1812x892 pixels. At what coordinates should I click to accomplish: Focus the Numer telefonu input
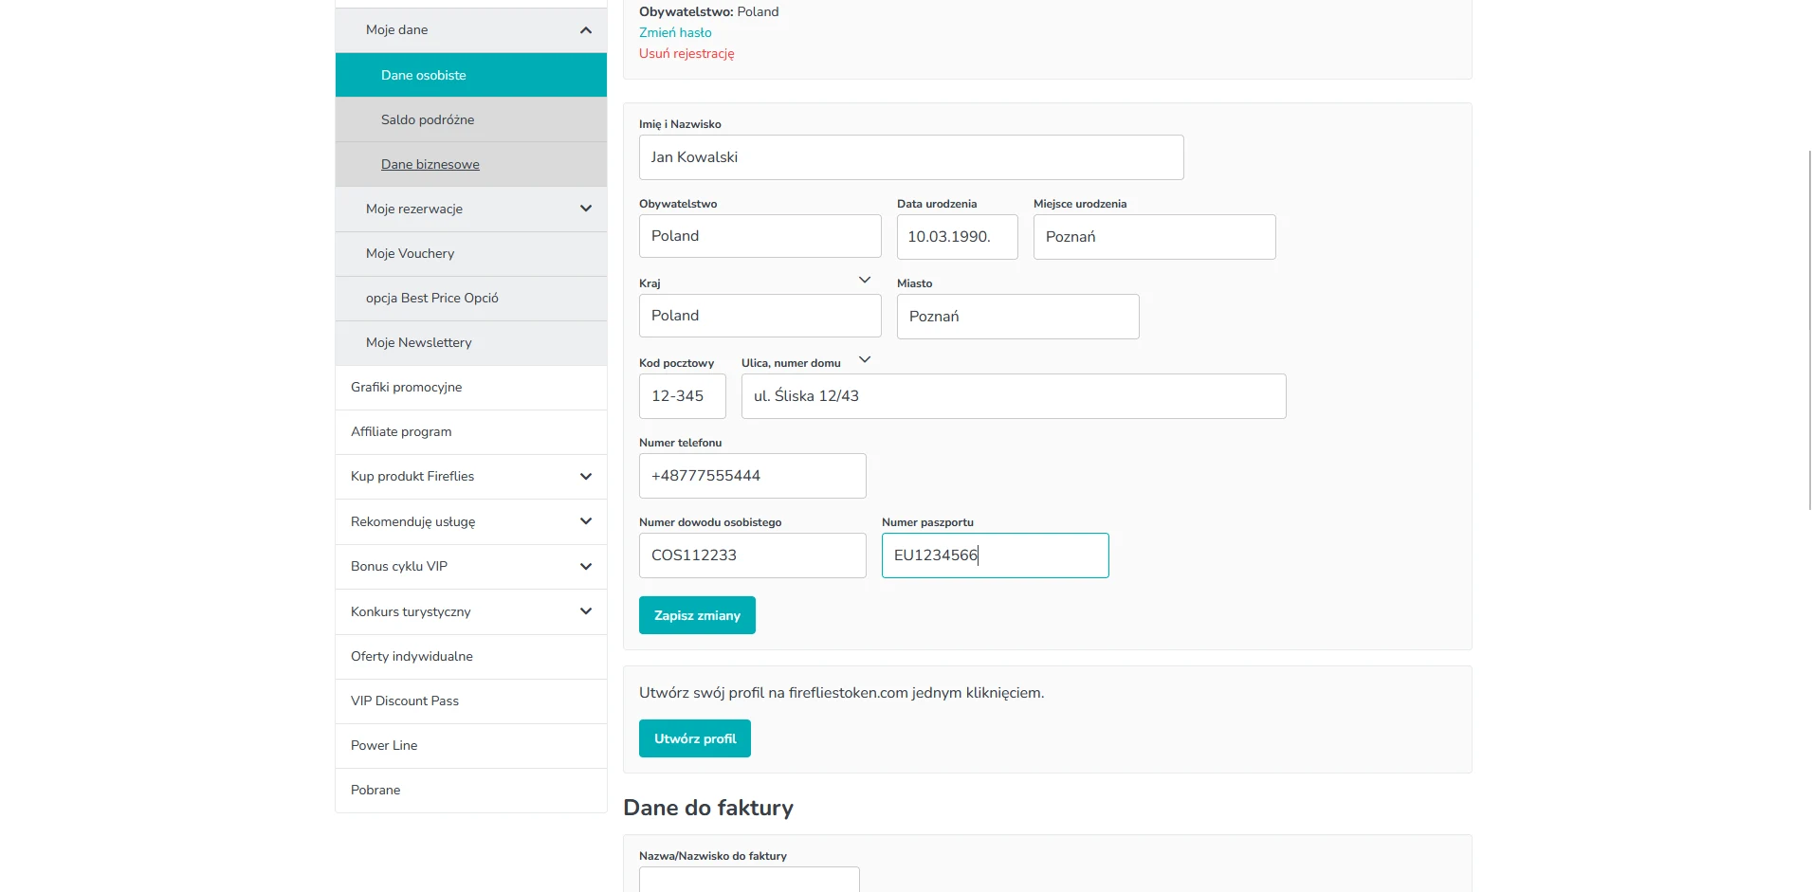pos(751,476)
